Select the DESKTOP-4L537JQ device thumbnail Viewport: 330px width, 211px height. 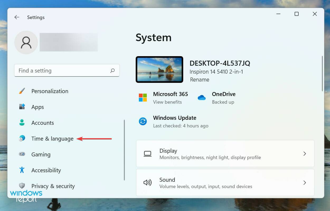click(159, 69)
